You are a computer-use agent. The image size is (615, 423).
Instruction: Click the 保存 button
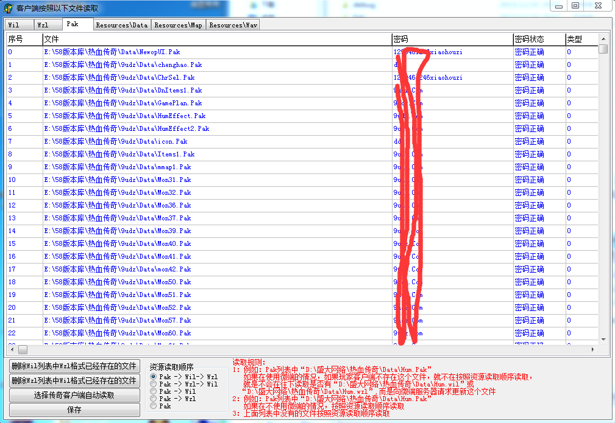[x=74, y=410]
